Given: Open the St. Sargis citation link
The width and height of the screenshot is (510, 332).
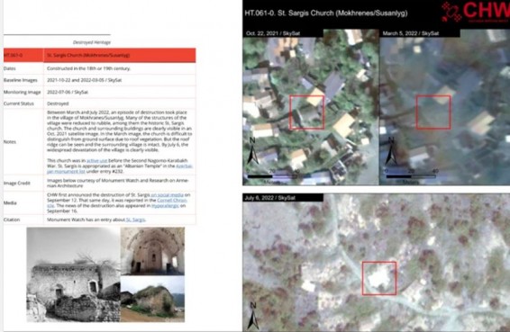Looking at the screenshot, I should pos(135,220).
